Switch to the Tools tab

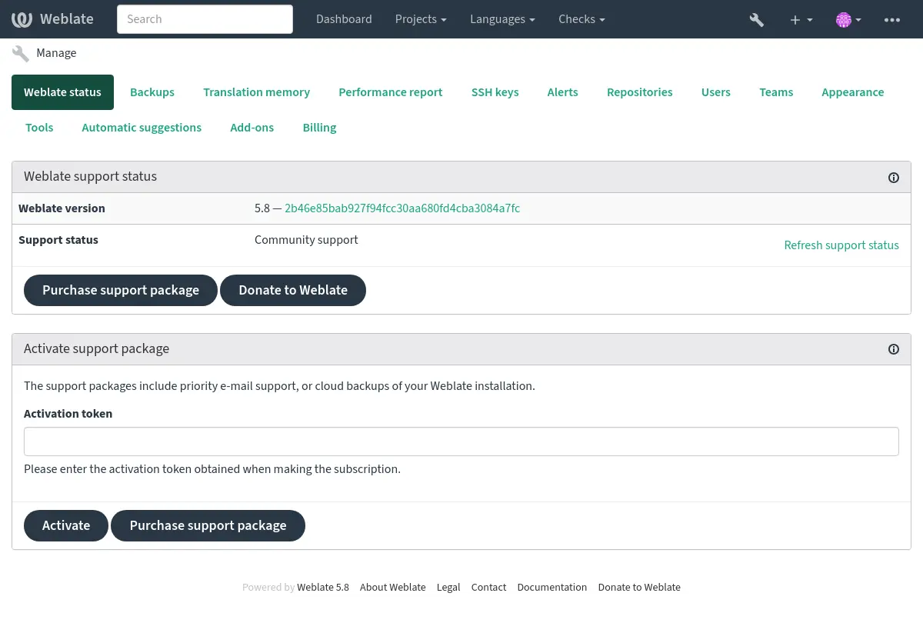click(39, 128)
